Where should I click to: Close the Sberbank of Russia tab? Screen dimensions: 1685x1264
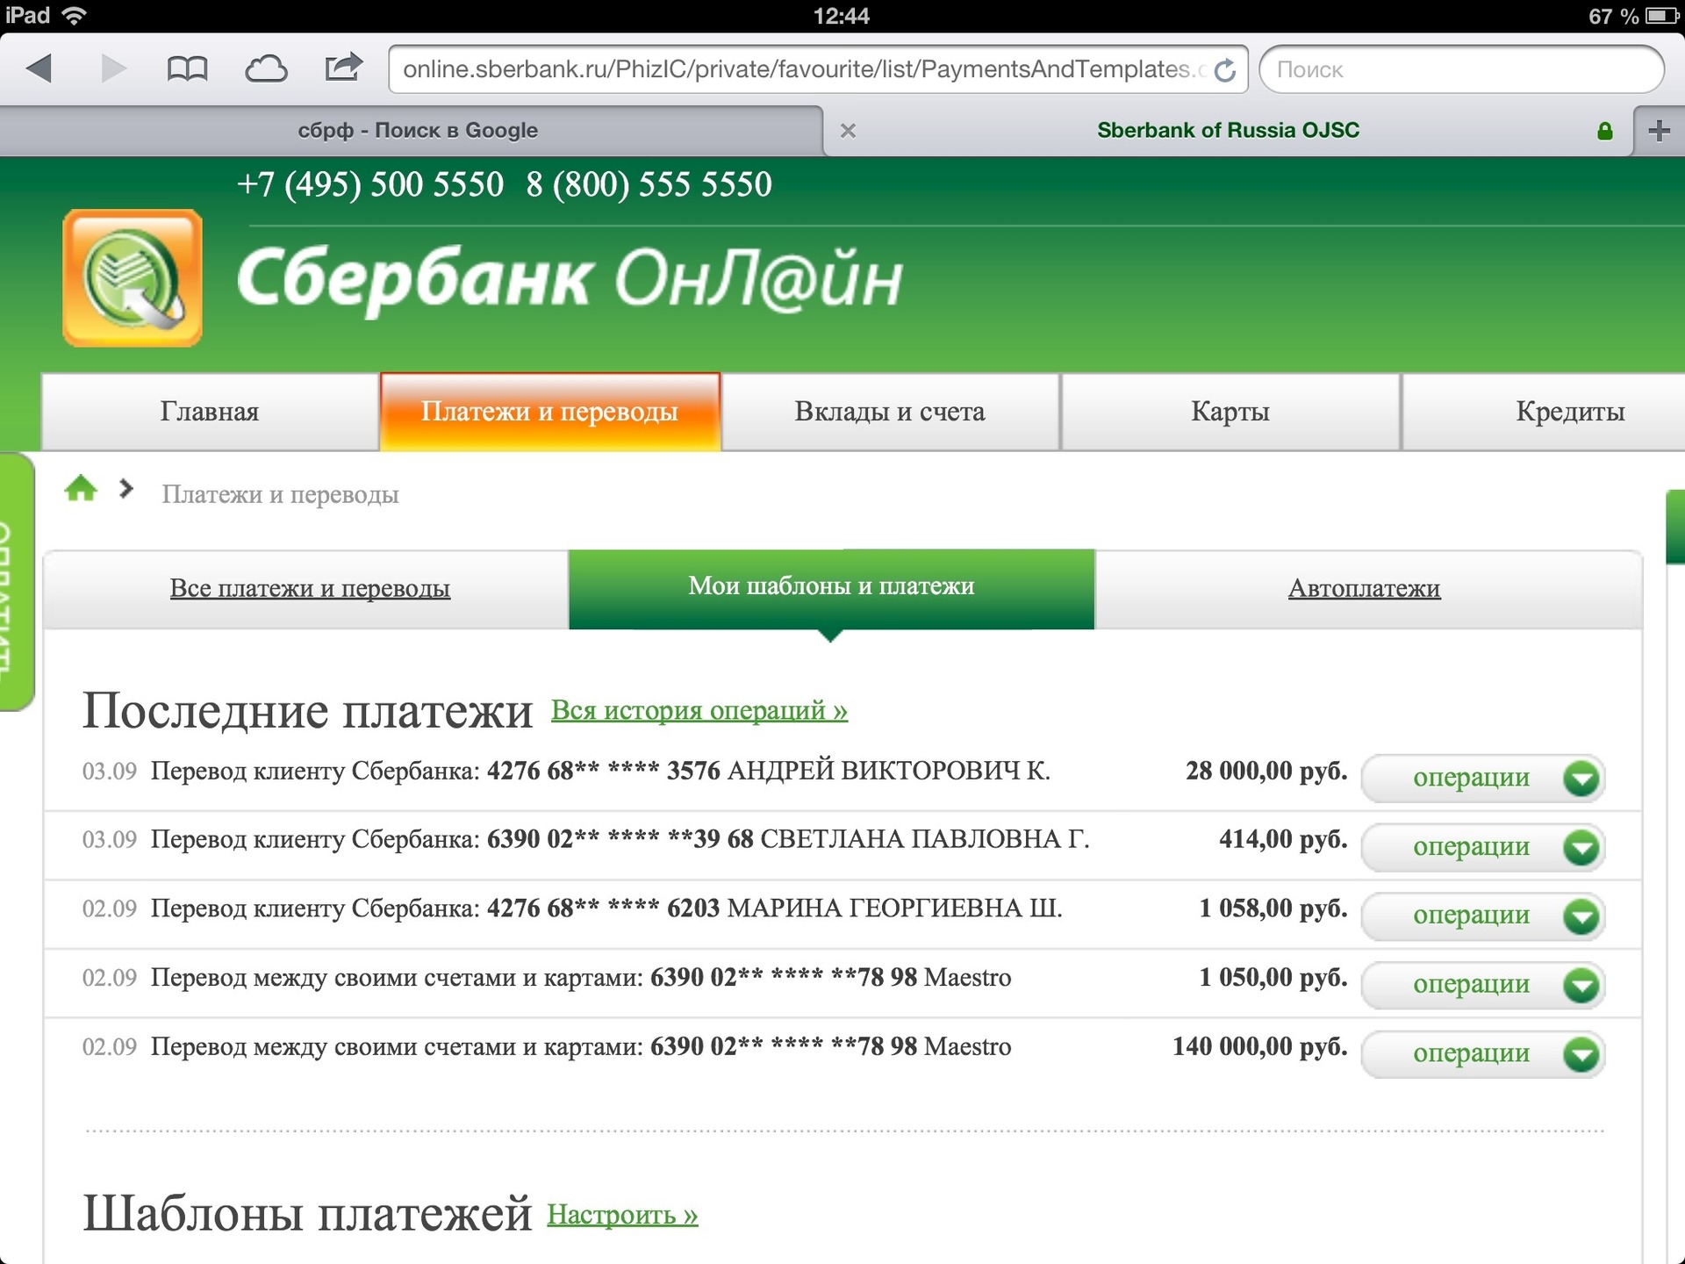(x=848, y=131)
